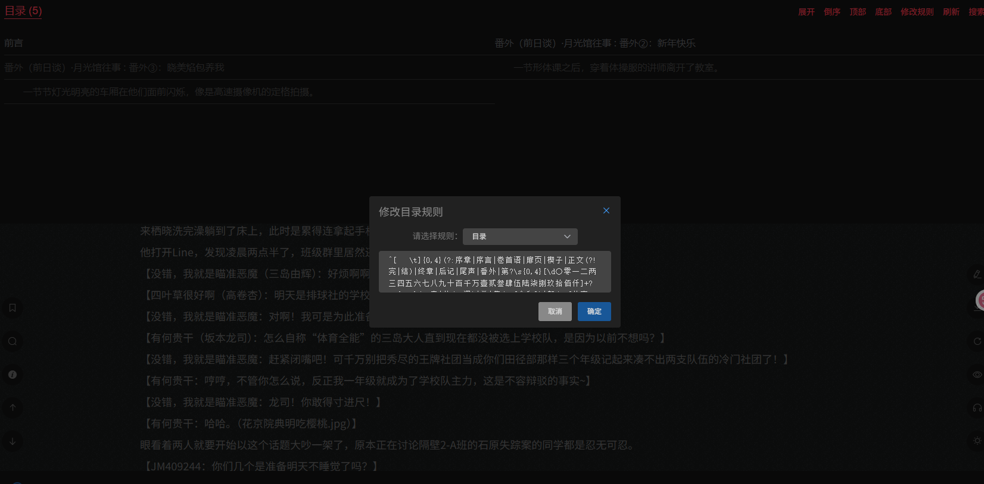Select 底部 in the top toolbar
984x484 pixels.
(883, 12)
